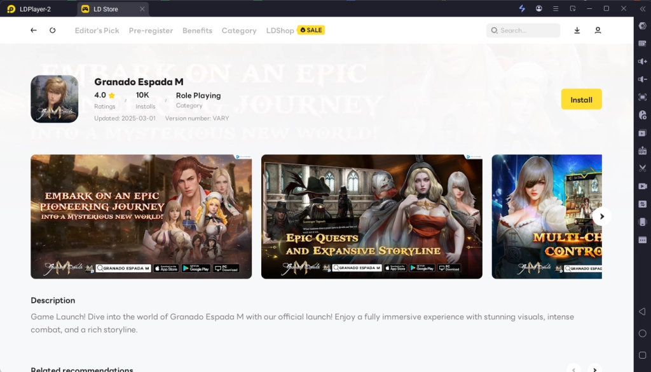Click the SALE badge
The image size is (651, 372).
click(x=311, y=30)
